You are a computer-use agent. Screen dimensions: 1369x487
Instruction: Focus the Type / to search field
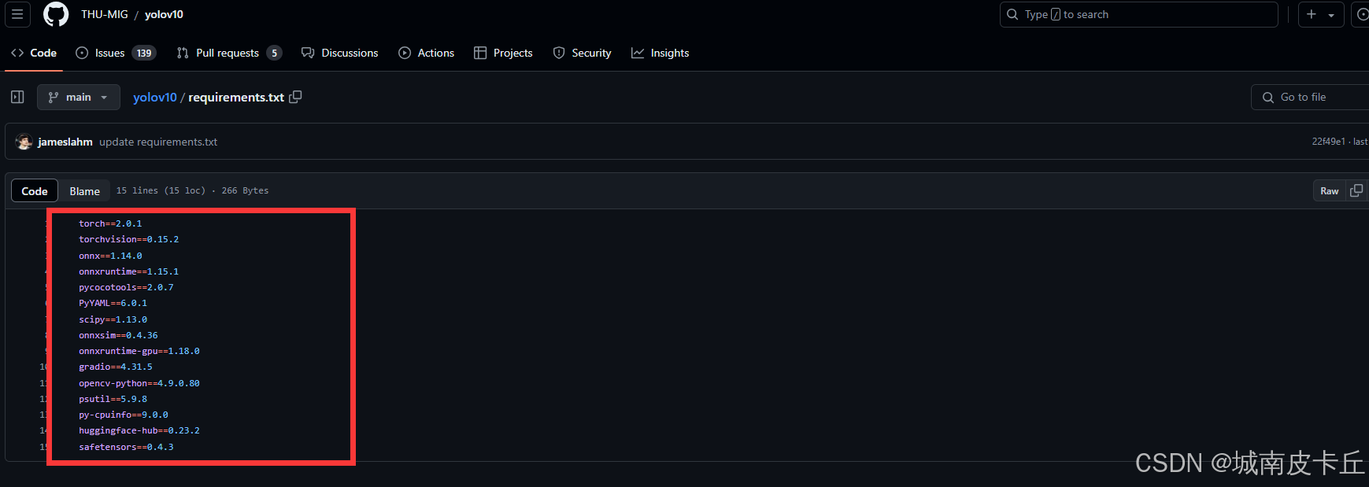coord(1138,14)
